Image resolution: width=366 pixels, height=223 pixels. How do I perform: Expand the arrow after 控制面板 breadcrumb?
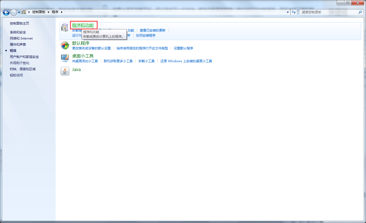click(49, 12)
